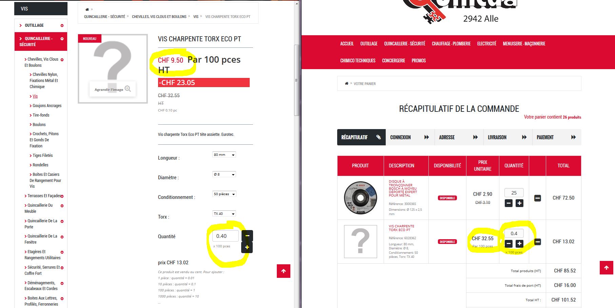
Task: Open Chauffage - Plomberie menu item
Action: [451, 44]
